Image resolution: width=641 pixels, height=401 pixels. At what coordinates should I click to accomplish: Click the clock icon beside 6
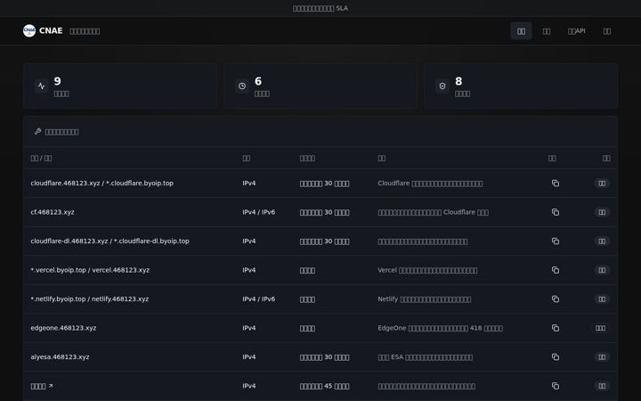tap(242, 86)
